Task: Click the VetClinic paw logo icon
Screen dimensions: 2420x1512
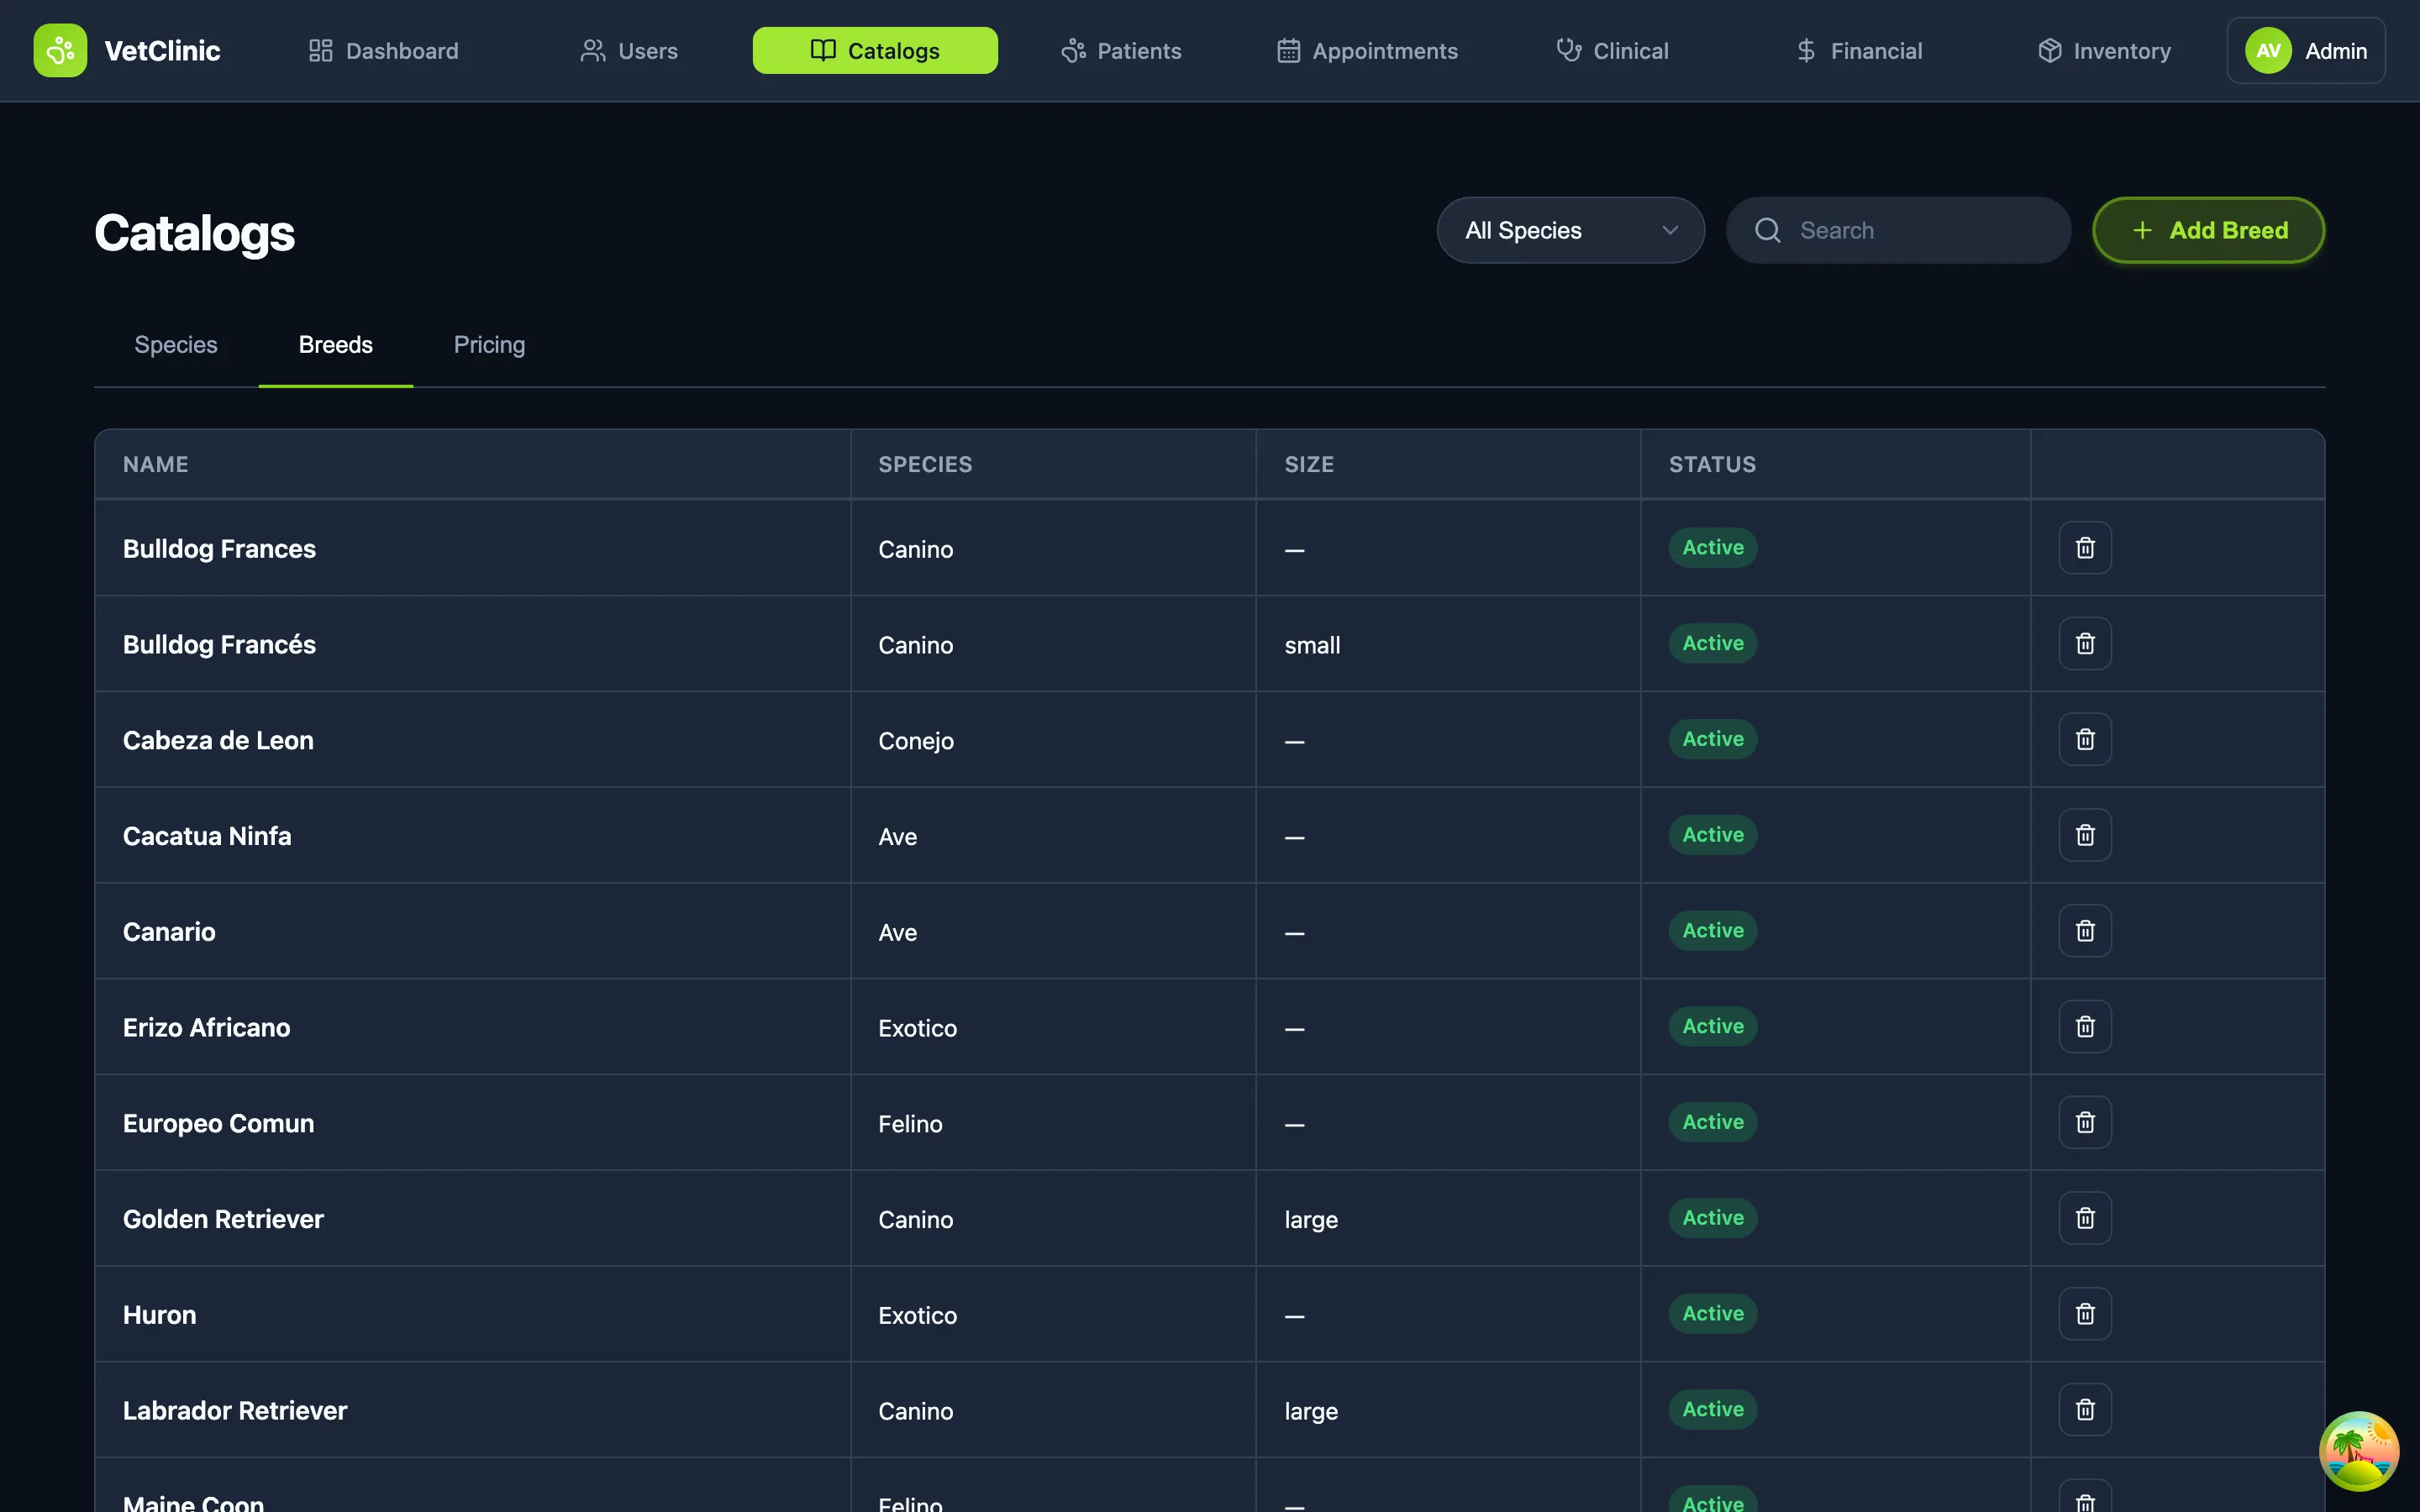Action: click(x=60, y=50)
